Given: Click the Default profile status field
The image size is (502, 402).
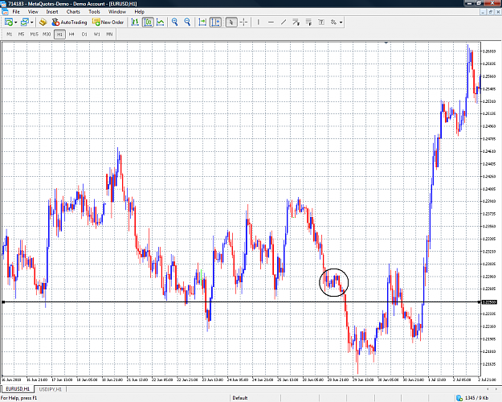Looking at the screenshot, I should [240, 398].
